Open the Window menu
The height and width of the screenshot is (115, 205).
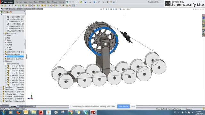(x=54, y=2)
